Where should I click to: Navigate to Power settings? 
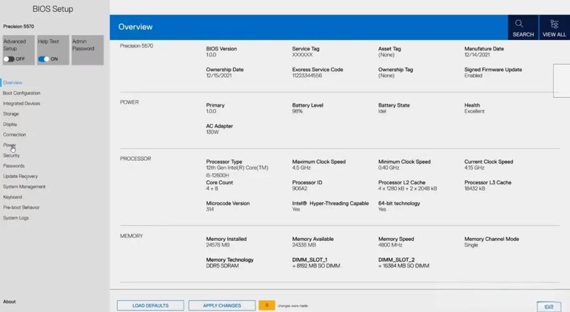[9, 145]
